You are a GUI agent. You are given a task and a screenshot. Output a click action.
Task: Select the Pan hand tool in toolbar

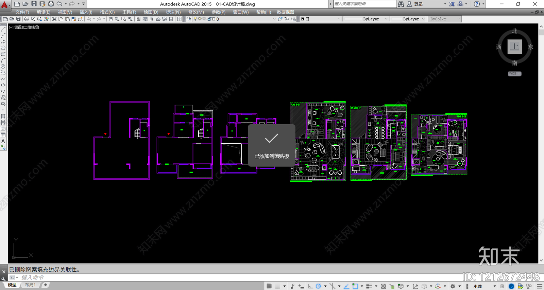pos(111,19)
